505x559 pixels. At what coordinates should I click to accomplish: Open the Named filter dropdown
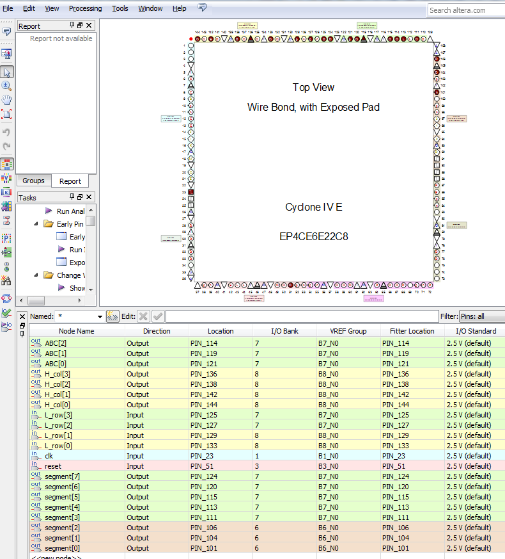click(x=100, y=317)
